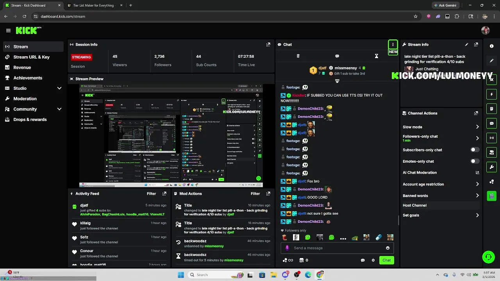Click the speech bubble icon in chat toolbar
500x281 pixels.
[x=337, y=56]
